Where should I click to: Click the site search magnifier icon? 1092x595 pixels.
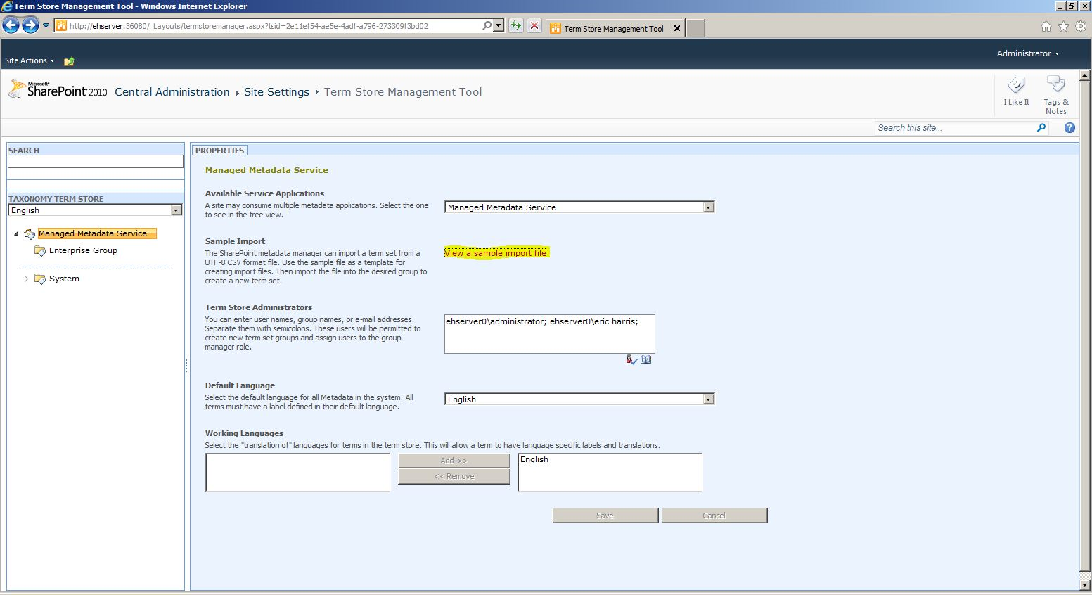click(x=1041, y=128)
